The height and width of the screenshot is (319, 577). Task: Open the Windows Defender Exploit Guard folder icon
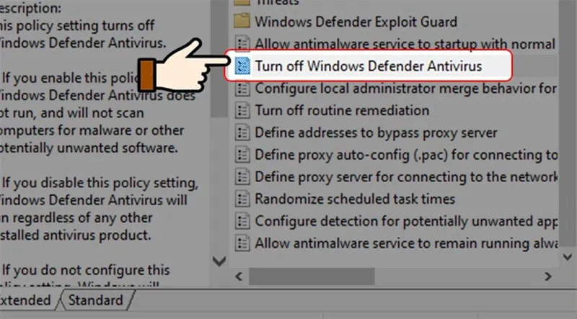(242, 21)
